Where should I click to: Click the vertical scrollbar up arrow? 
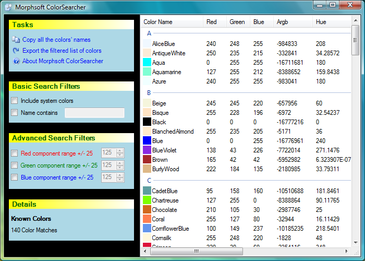(356, 20)
